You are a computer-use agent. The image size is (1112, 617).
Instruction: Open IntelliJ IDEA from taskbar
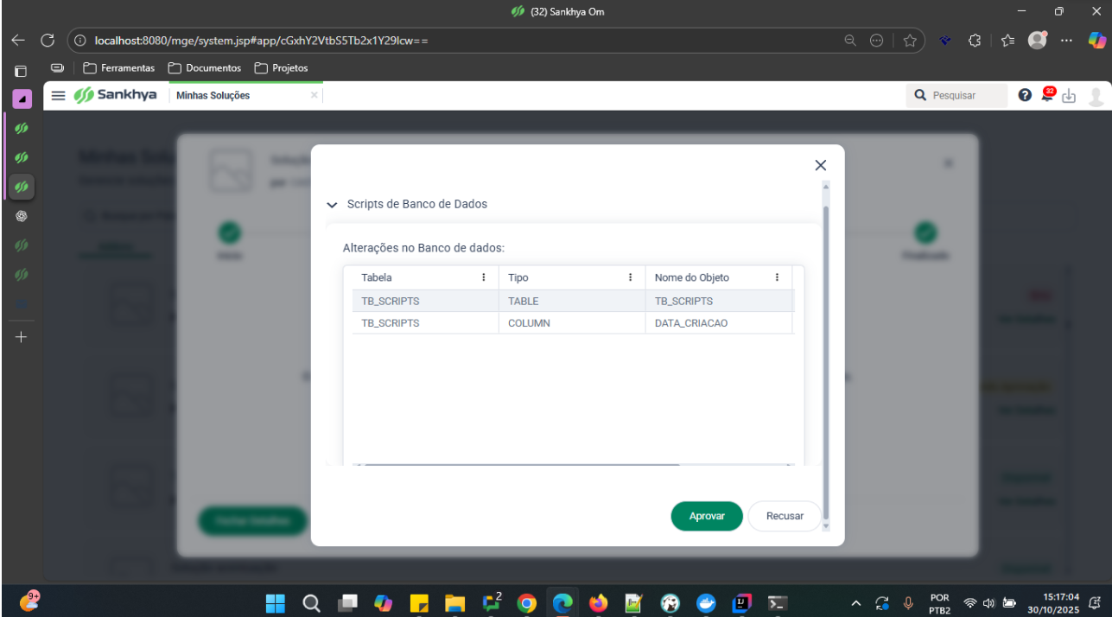click(x=741, y=603)
